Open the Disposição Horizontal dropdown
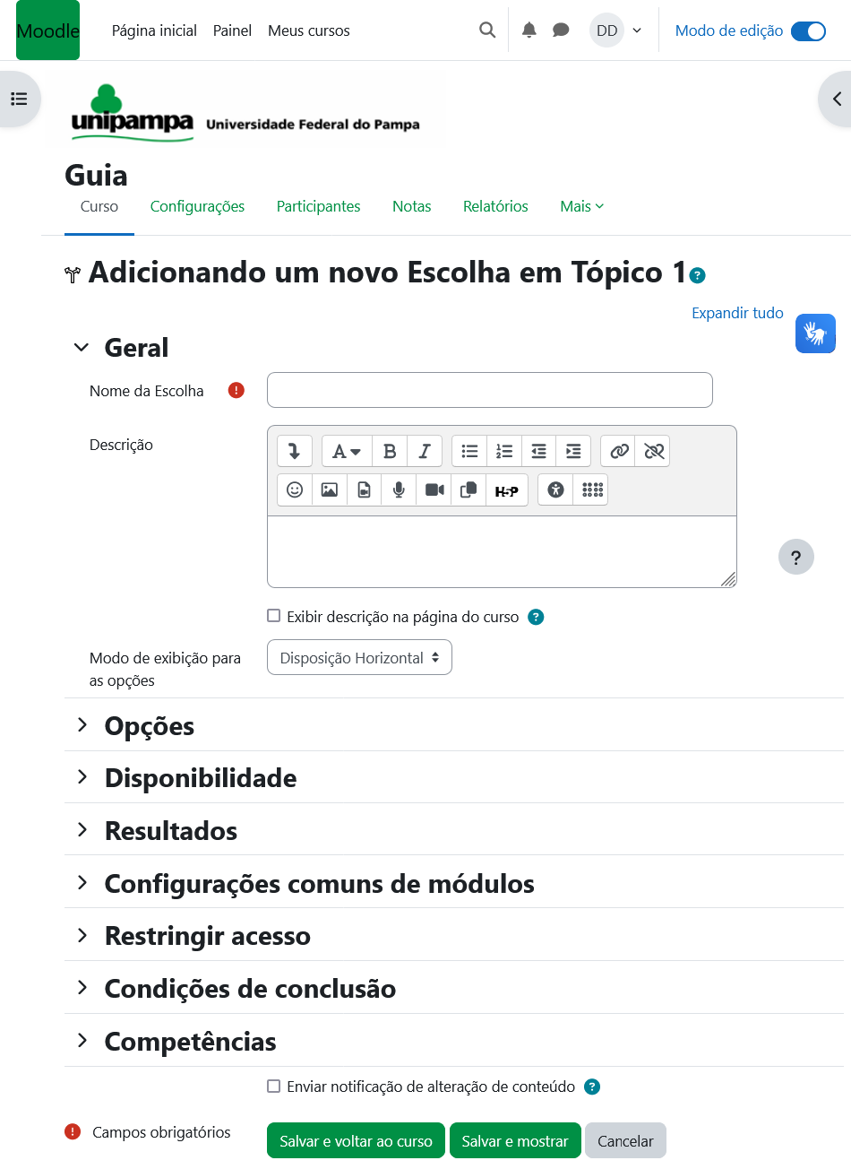This screenshot has width=851, height=1169. pyautogui.click(x=359, y=657)
